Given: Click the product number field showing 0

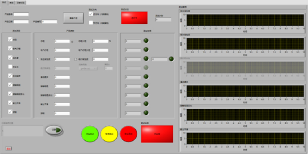Looking at the screenshot, I should pos(50,22).
